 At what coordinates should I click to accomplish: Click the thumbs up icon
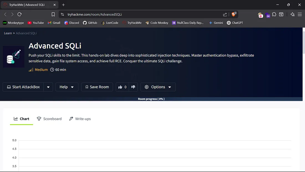point(120,87)
